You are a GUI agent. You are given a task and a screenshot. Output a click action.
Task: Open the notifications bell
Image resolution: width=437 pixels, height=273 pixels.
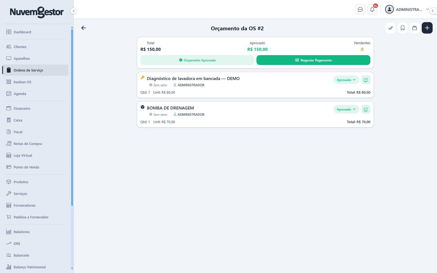click(x=372, y=10)
